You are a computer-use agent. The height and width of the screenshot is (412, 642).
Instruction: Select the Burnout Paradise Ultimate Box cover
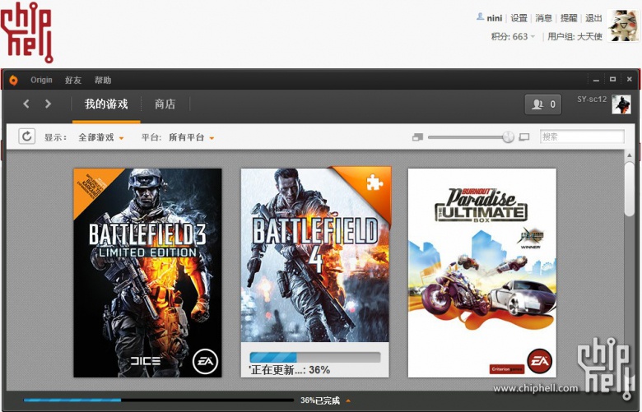(x=481, y=273)
